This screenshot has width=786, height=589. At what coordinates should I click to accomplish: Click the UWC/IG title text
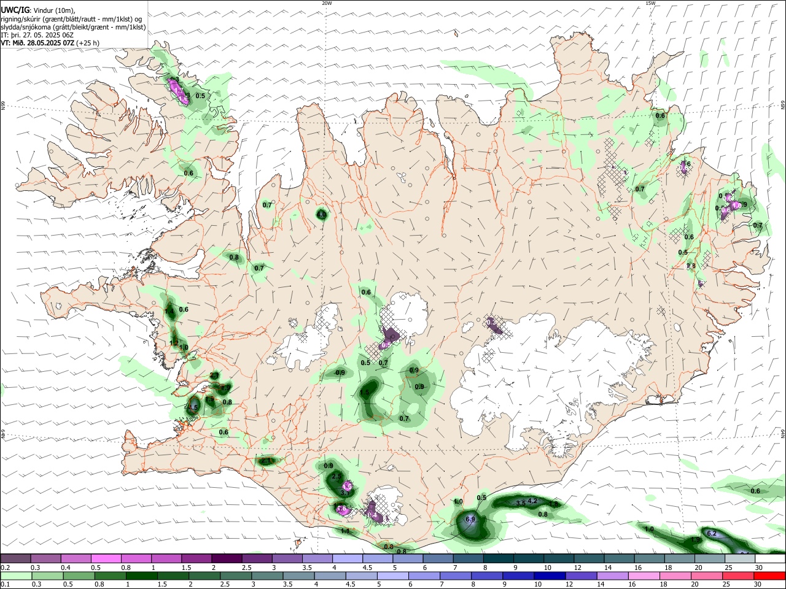15,10
